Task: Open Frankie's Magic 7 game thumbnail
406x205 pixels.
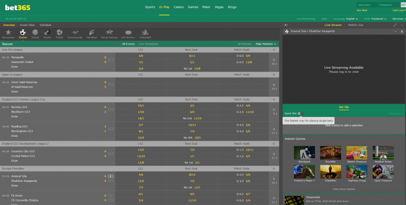Action: coord(304,172)
